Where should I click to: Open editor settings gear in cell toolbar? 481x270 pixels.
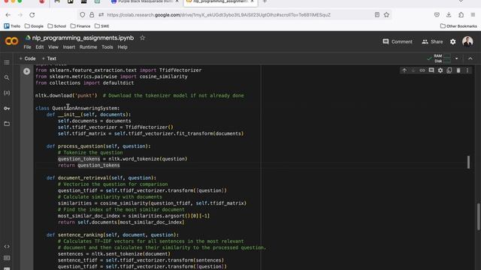coord(440,70)
